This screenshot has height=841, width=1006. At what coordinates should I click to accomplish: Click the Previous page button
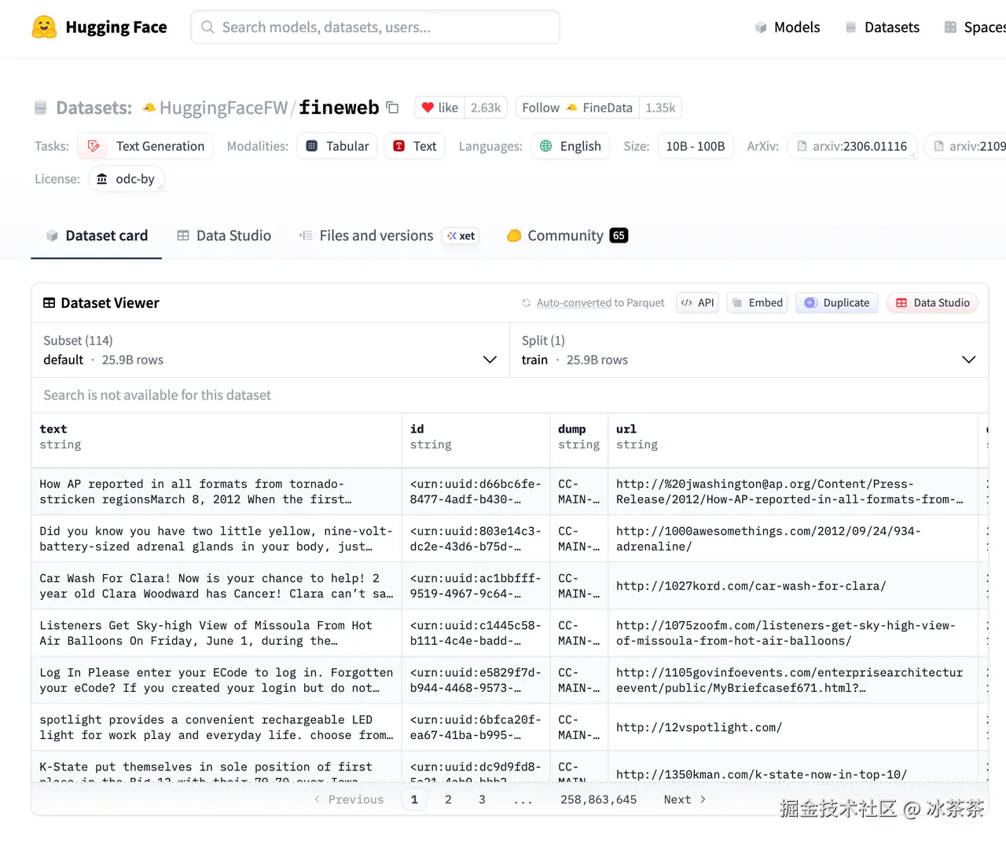pyautogui.click(x=348, y=799)
